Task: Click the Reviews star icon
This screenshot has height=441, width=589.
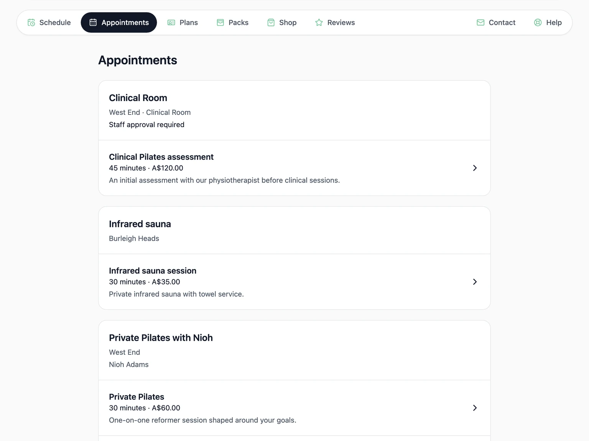Action: coord(319,23)
